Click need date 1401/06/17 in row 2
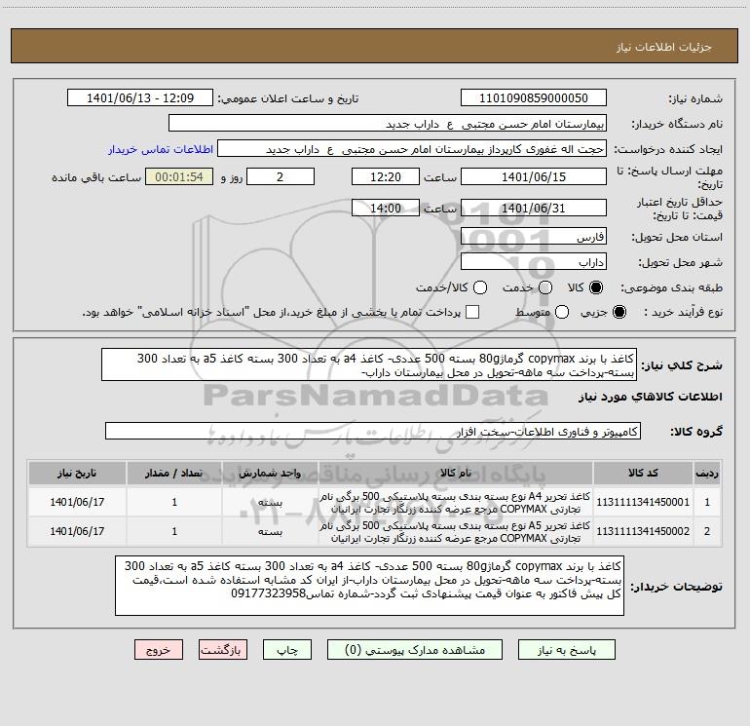Screen dimensions: 750x726 tap(77, 531)
